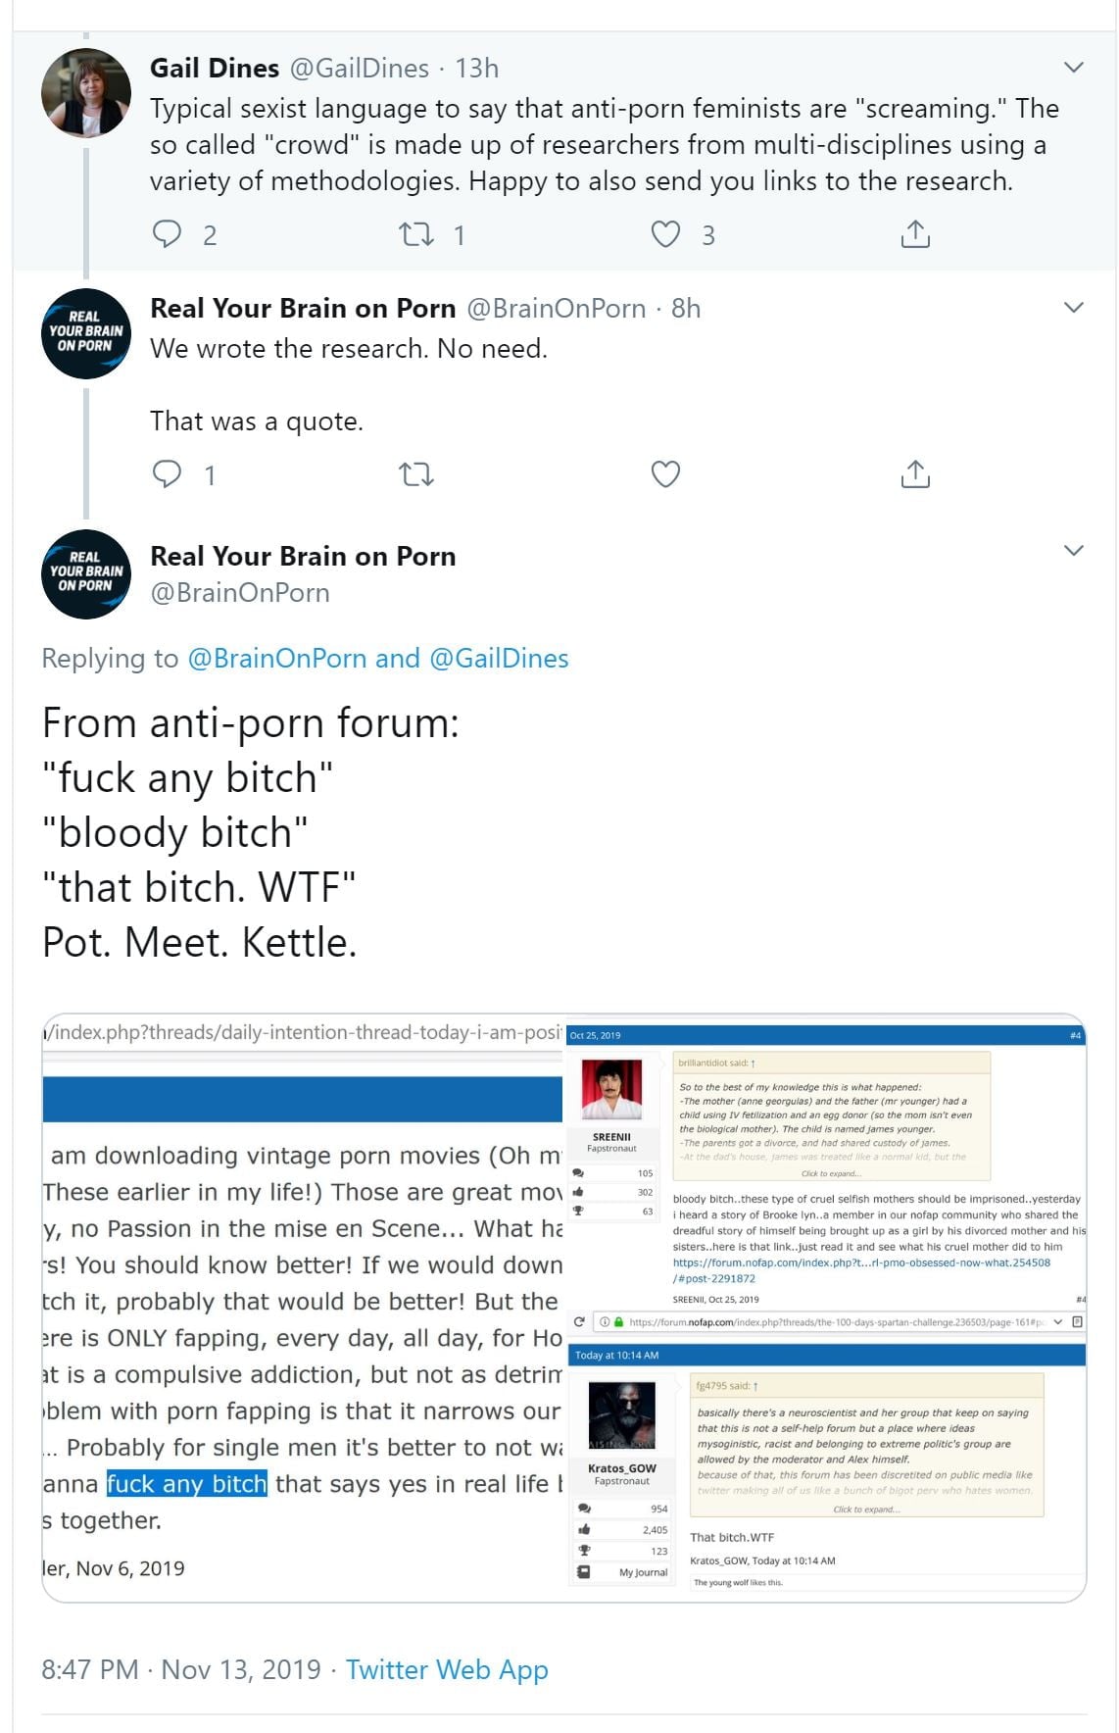Open options chevron on the 8h reply
Image resolution: width=1119 pixels, height=1733 pixels.
tap(1074, 308)
